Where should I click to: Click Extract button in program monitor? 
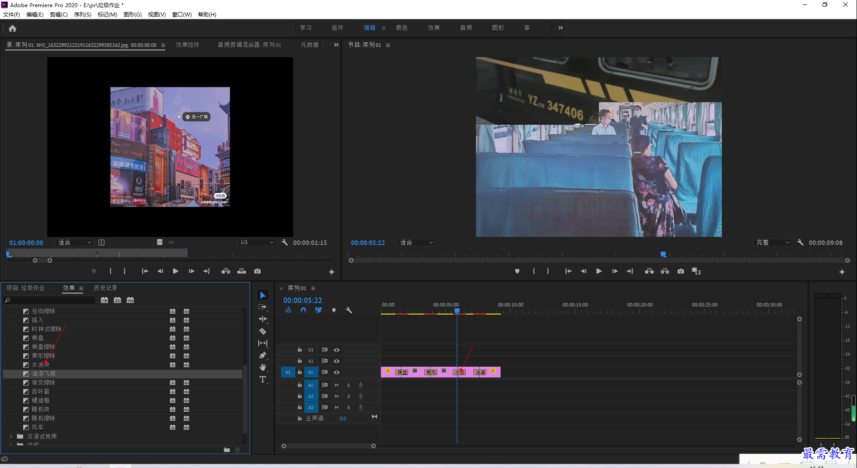coord(665,271)
